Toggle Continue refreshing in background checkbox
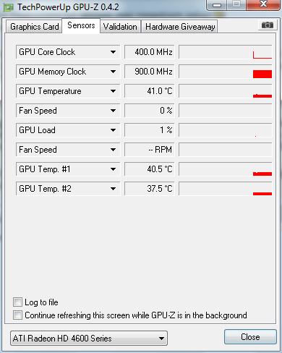The height and width of the screenshot is (353, 282). 17,315
